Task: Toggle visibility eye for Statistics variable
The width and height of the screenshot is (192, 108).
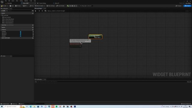Action: coord(33,36)
